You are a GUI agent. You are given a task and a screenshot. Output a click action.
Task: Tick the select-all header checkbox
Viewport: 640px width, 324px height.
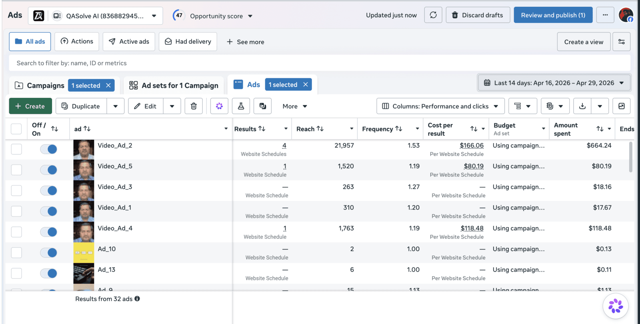click(x=16, y=129)
